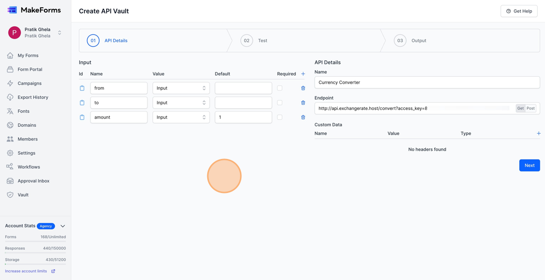Expand the Account Stats panel chevron
This screenshot has height=280, width=545.
point(62,226)
